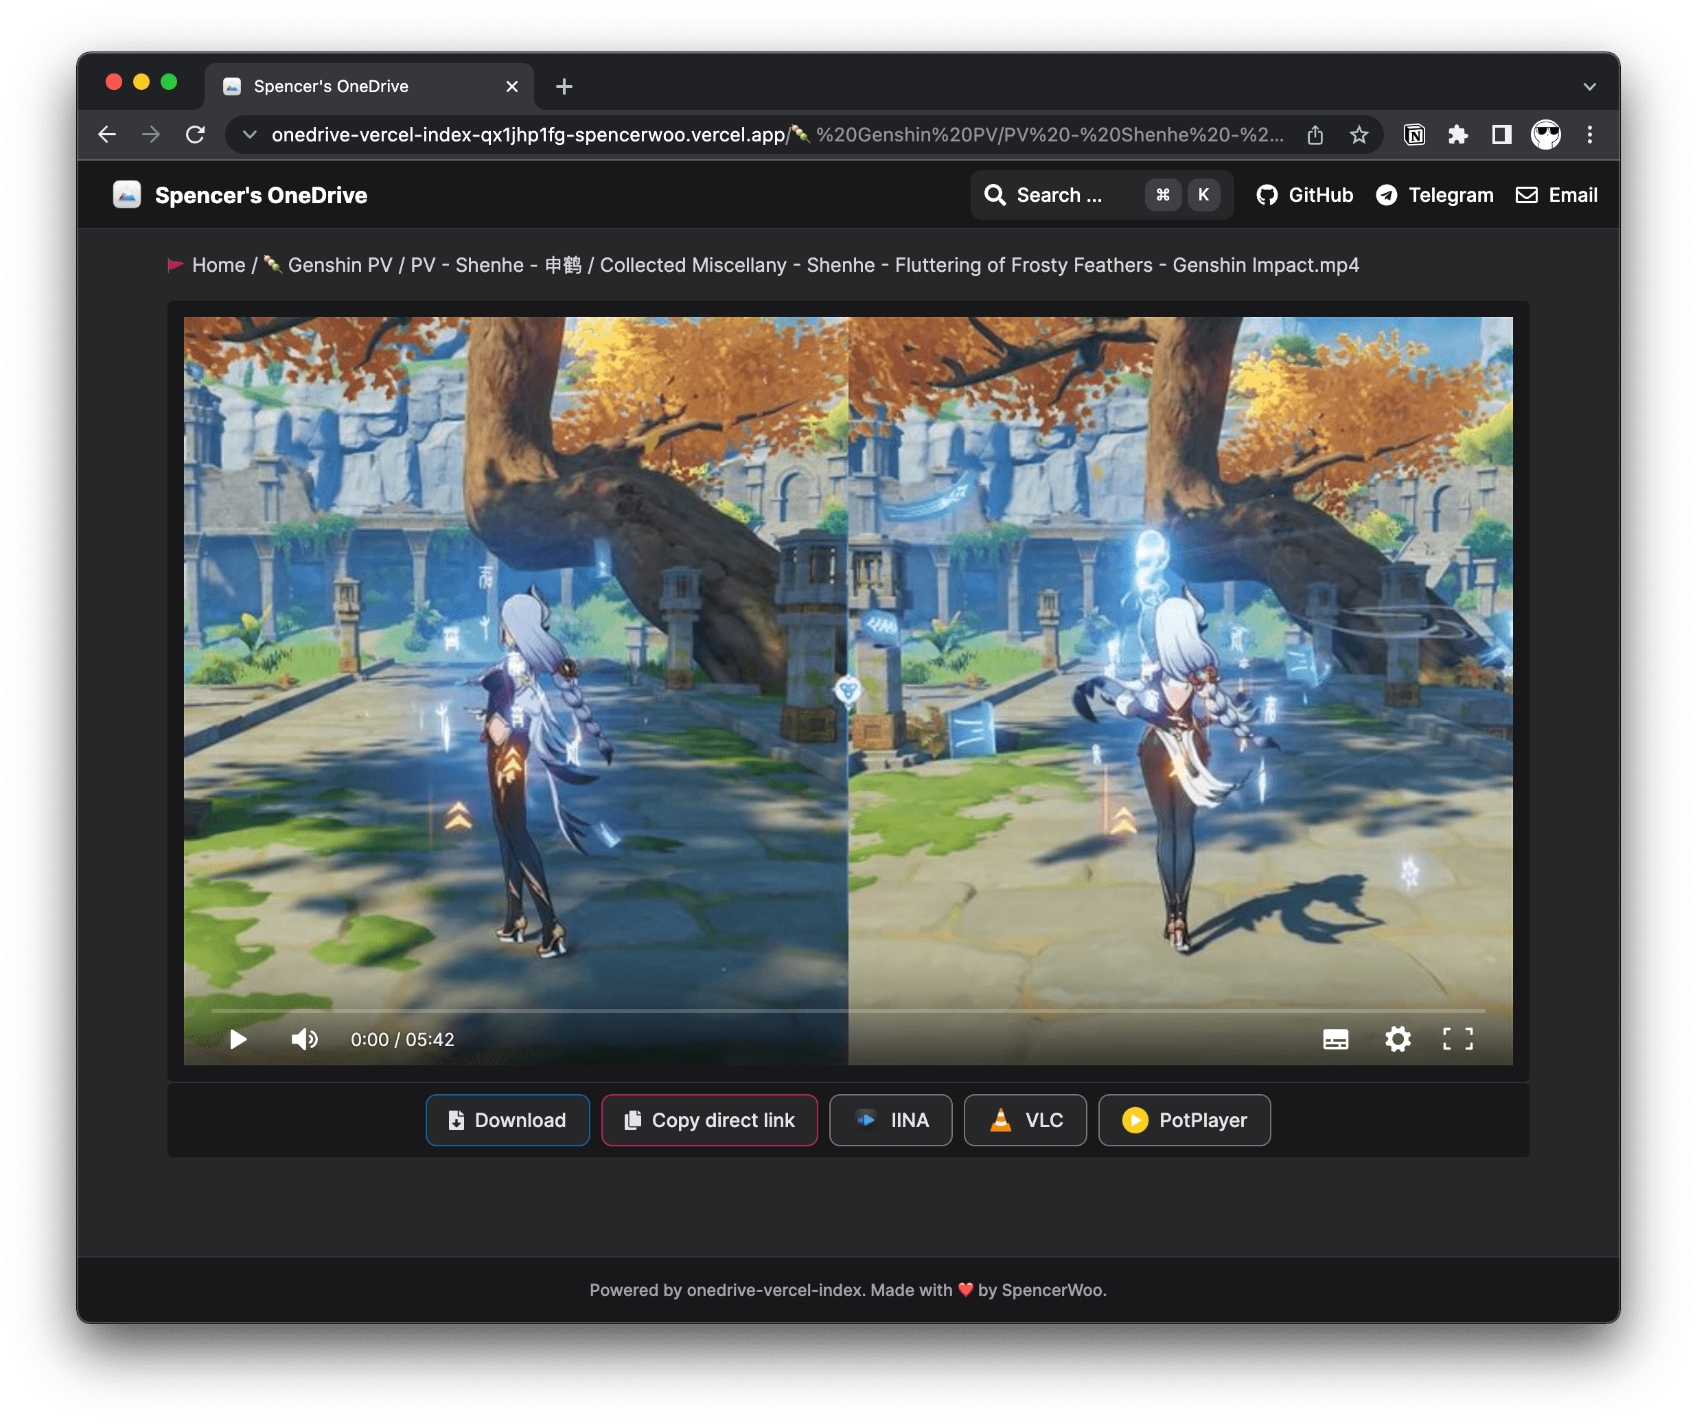The image size is (1697, 1425).
Task: Click the Notion extension icon in the toolbar
Action: pyautogui.click(x=1415, y=134)
